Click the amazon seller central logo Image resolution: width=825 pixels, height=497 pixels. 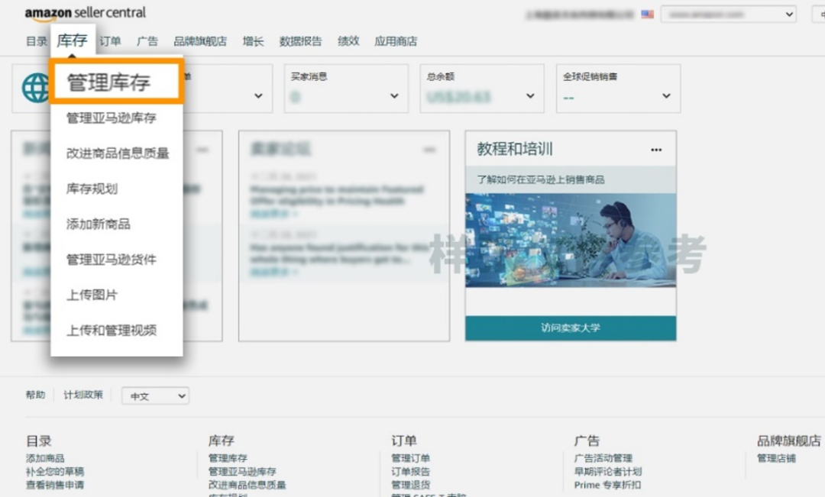[x=84, y=13]
